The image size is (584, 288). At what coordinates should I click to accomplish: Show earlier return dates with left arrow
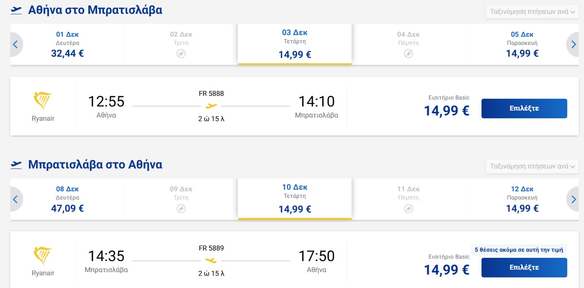(16, 199)
